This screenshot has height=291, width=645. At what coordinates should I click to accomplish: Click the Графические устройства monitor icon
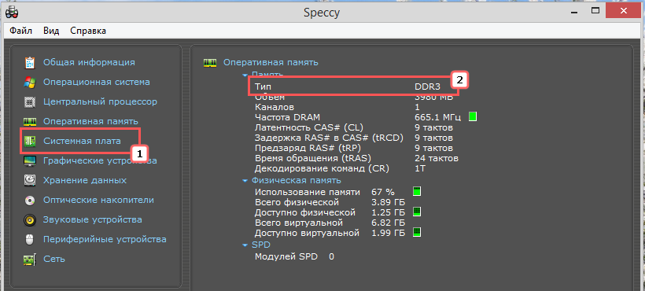pos(30,160)
